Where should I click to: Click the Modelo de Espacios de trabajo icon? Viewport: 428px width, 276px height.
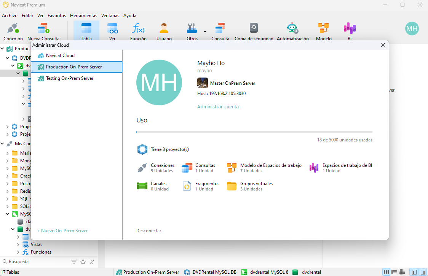232,168
